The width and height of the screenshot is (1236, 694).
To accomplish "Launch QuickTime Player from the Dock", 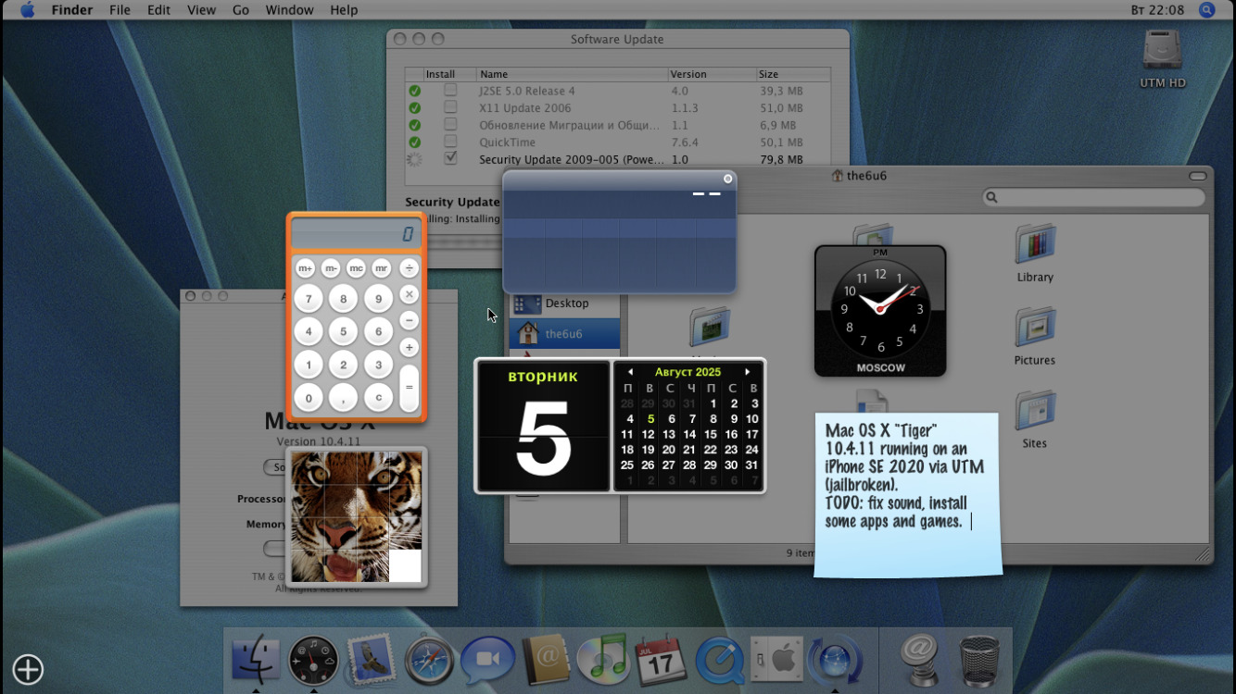I will (x=719, y=660).
